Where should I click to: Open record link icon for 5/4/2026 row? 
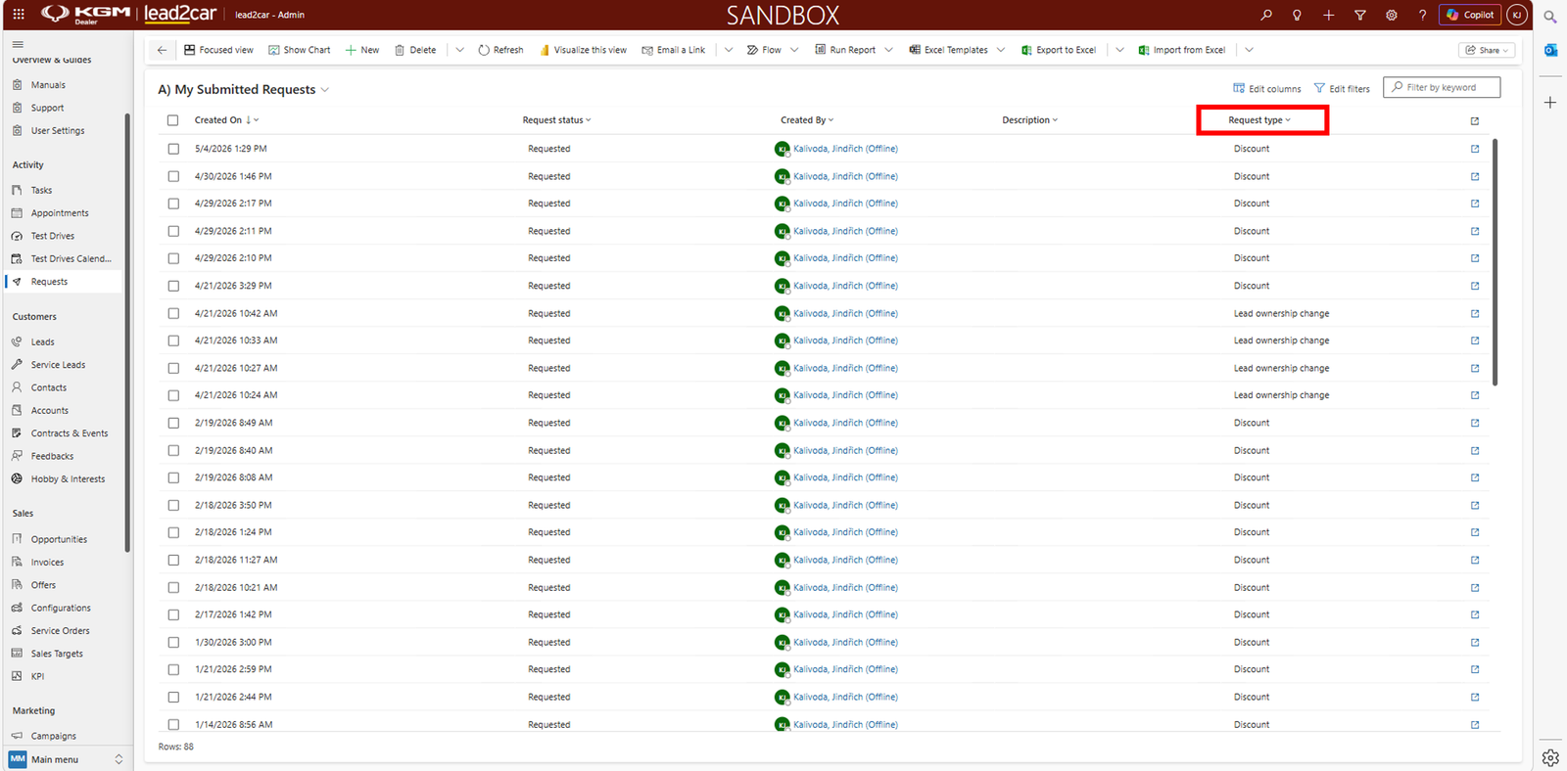pyautogui.click(x=1475, y=149)
